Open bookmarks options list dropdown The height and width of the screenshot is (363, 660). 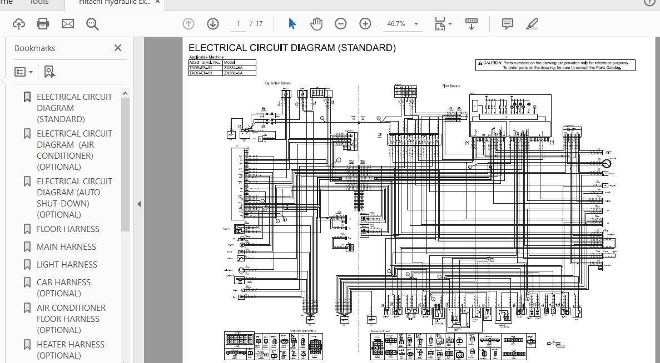click(23, 72)
